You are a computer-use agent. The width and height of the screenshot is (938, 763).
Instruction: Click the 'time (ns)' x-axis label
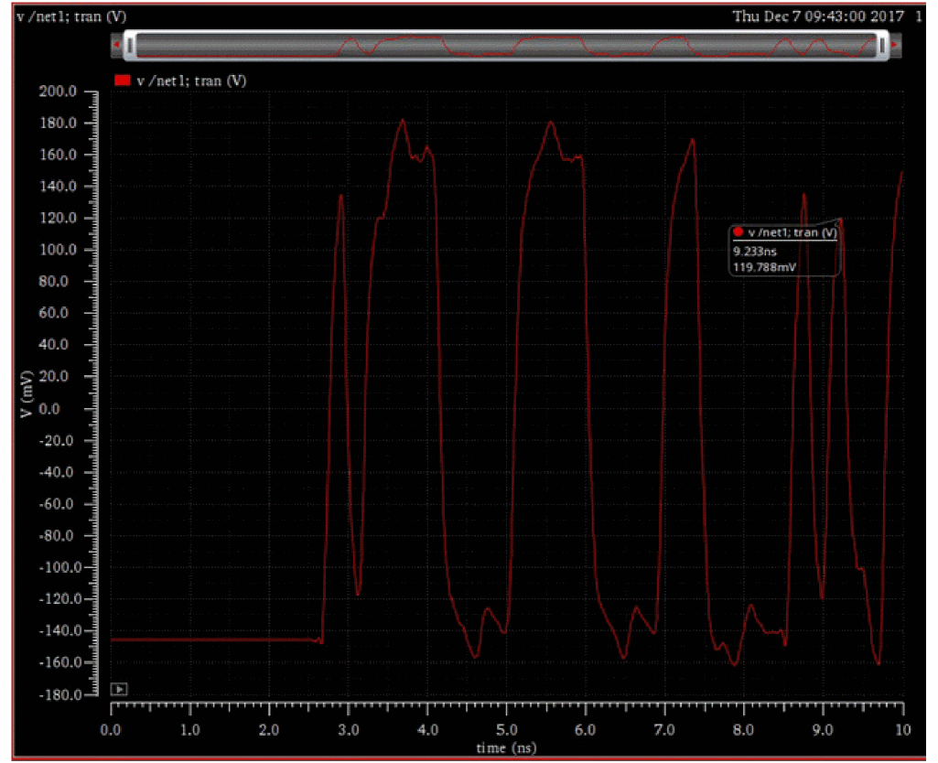coord(506,747)
